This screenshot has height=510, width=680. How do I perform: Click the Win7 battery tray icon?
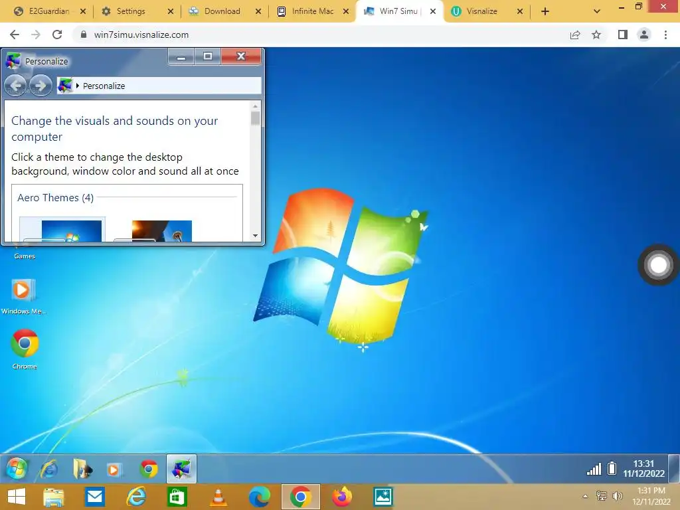(x=612, y=468)
